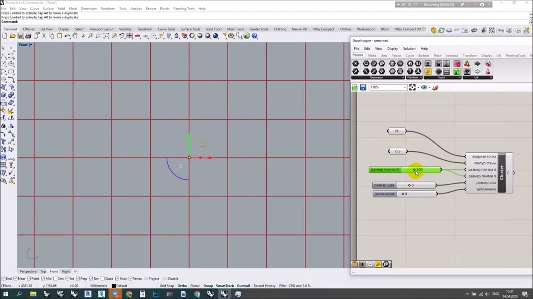Image resolution: width=533 pixels, height=299 pixels.
Task: Toggle the End osnap checkbox
Action: point(3,279)
